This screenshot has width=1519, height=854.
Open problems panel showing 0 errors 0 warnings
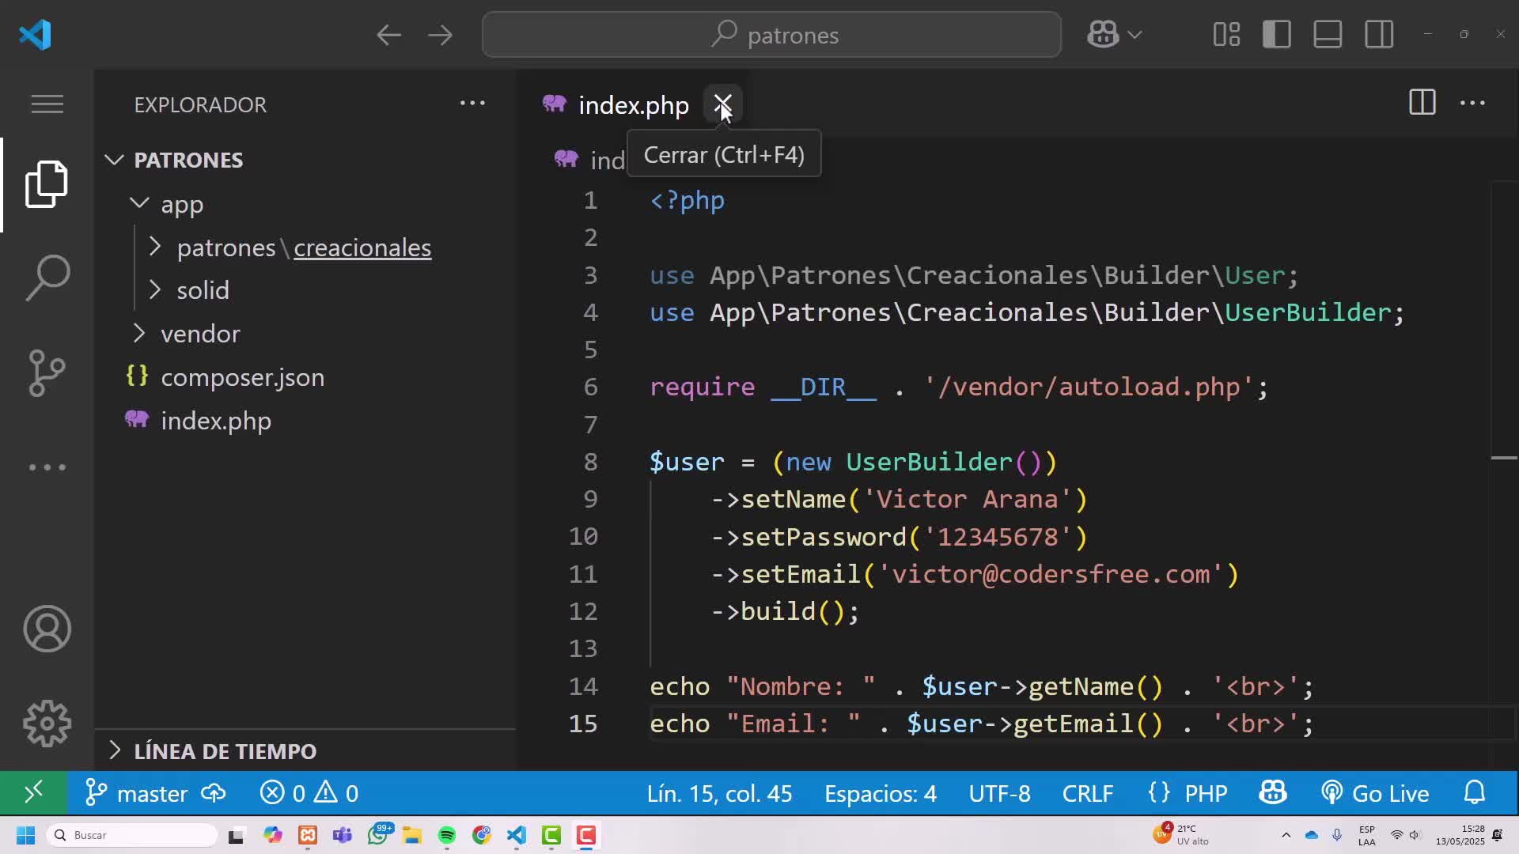click(309, 793)
